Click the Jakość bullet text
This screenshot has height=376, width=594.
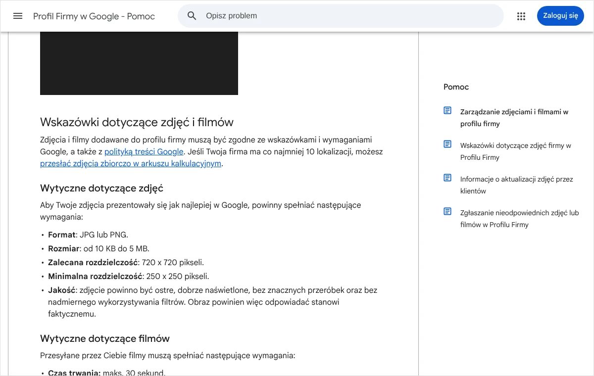click(213, 302)
